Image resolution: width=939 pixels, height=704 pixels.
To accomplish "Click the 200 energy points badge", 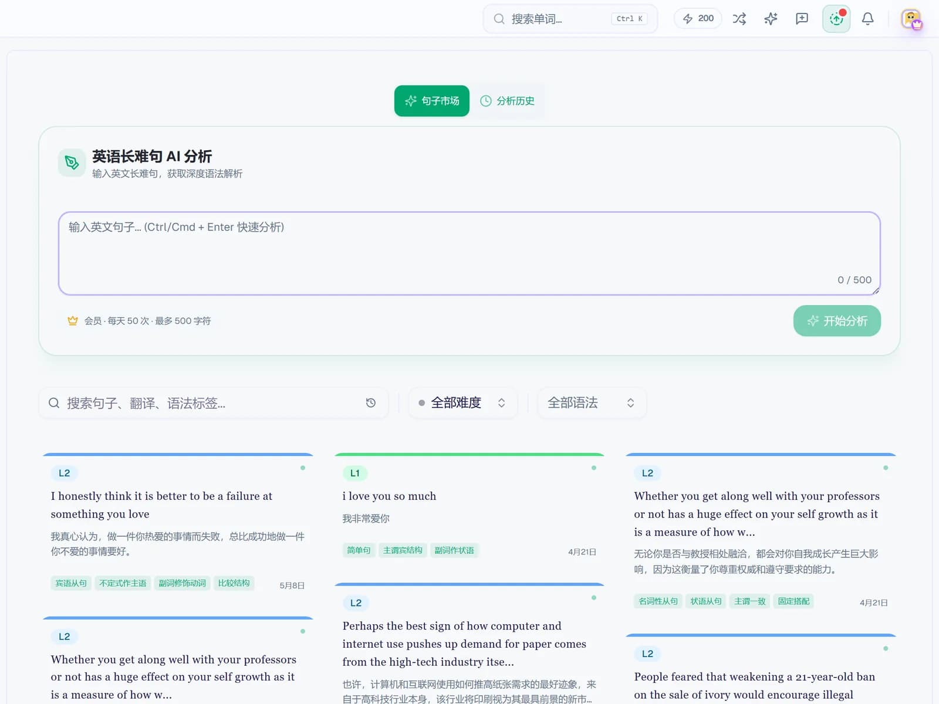I will [698, 19].
